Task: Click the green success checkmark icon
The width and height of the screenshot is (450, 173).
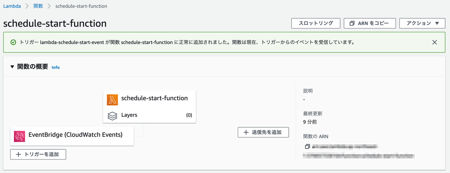Action: [x=13, y=42]
